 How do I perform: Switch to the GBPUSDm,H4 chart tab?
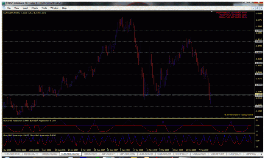tap(109, 154)
